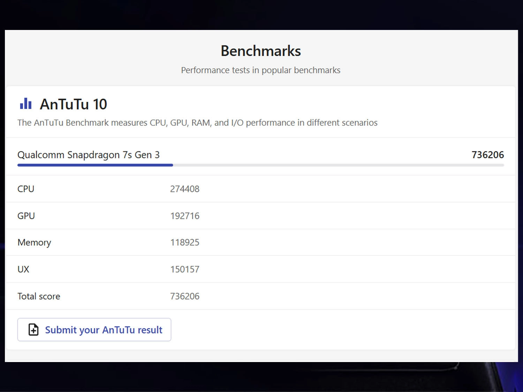This screenshot has height=392, width=523.
Task: Select the Total score row label
Action: coord(39,296)
